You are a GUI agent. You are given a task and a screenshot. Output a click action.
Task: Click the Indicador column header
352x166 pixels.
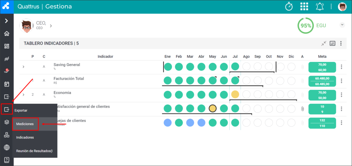point(105,56)
